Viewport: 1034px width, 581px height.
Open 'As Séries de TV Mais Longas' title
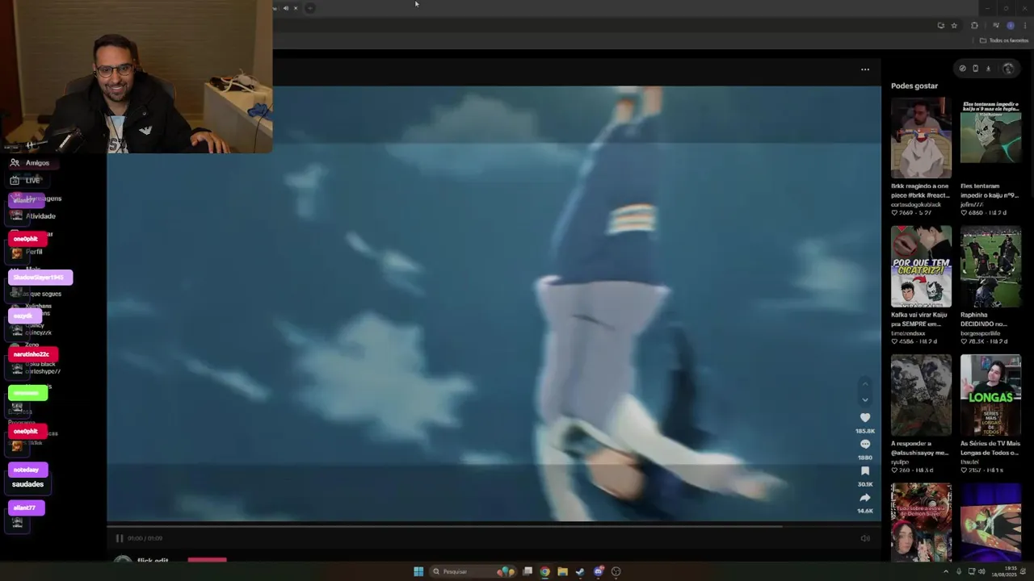(x=990, y=448)
